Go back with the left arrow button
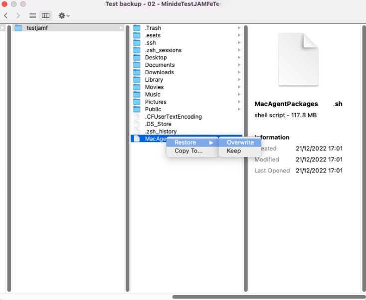Screen dimensions: 366x300 tap(6, 16)
